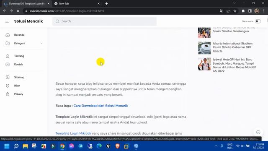
Task: Click the Iklan shield icon
Action: (8, 86)
